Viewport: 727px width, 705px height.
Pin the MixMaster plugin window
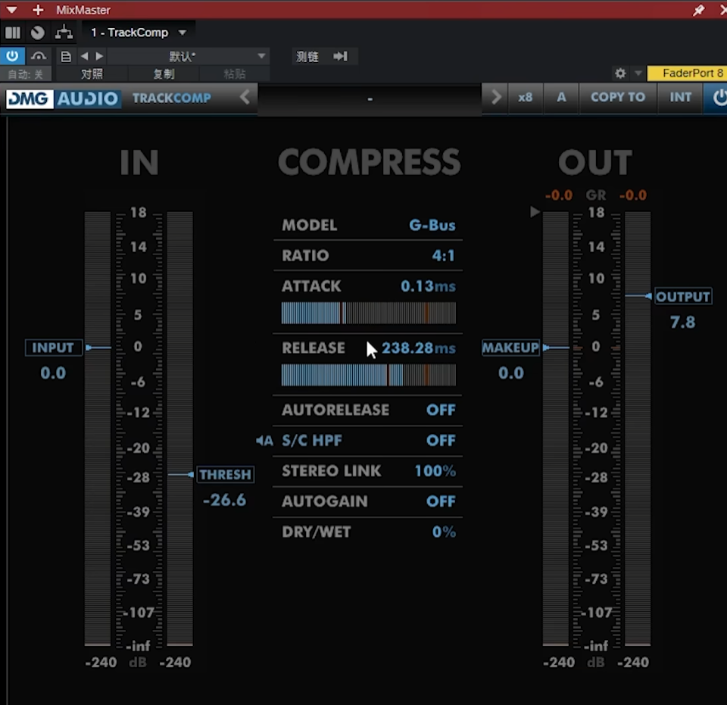(698, 10)
